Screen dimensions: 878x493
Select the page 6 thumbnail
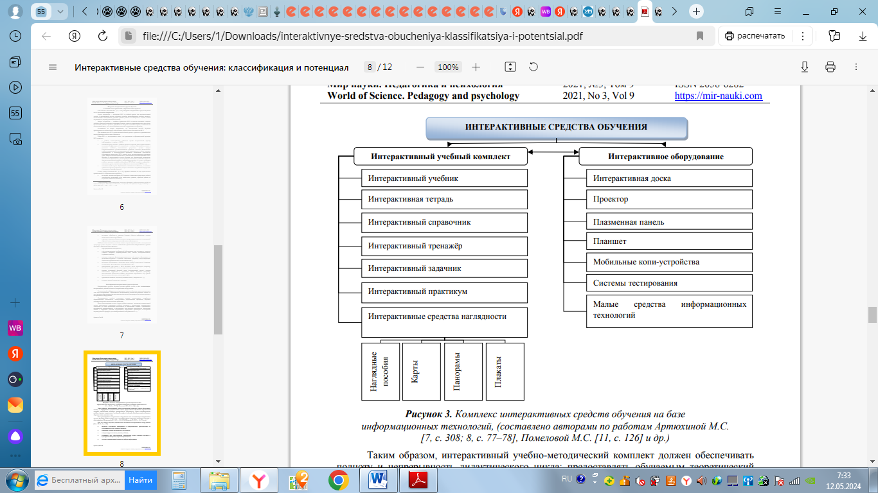(121, 146)
